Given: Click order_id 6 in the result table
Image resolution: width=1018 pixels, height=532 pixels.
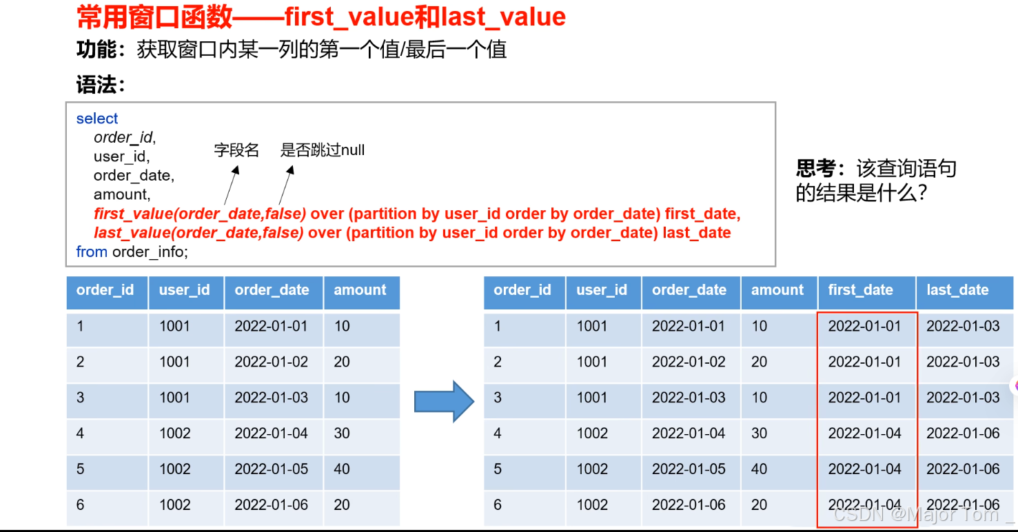Looking at the screenshot, I should 498,506.
